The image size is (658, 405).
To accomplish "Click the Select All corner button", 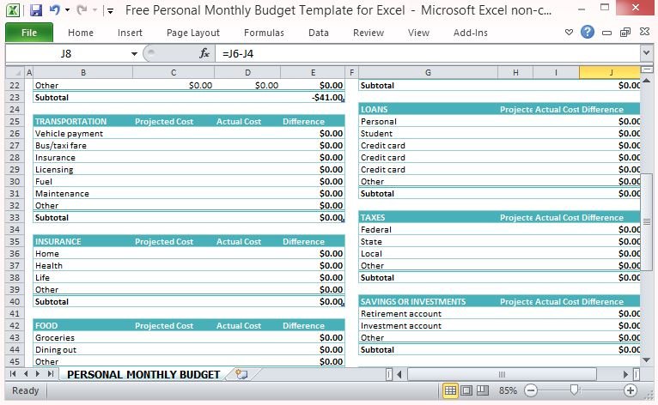I will coord(15,73).
